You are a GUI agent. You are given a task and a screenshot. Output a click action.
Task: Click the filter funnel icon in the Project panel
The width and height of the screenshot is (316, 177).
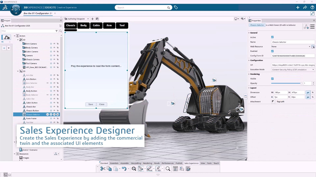pos(56,31)
